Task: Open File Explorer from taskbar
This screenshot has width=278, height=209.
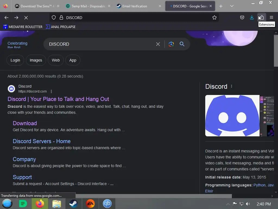Action: [57, 204]
